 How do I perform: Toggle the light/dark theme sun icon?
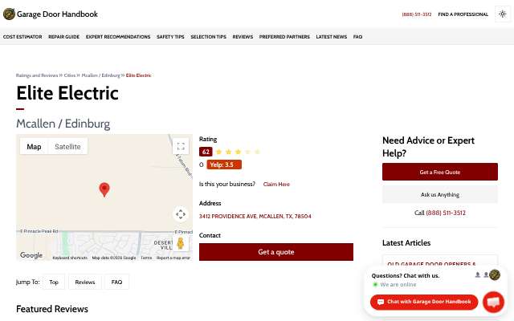pyautogui.click(x=502, y=14)
